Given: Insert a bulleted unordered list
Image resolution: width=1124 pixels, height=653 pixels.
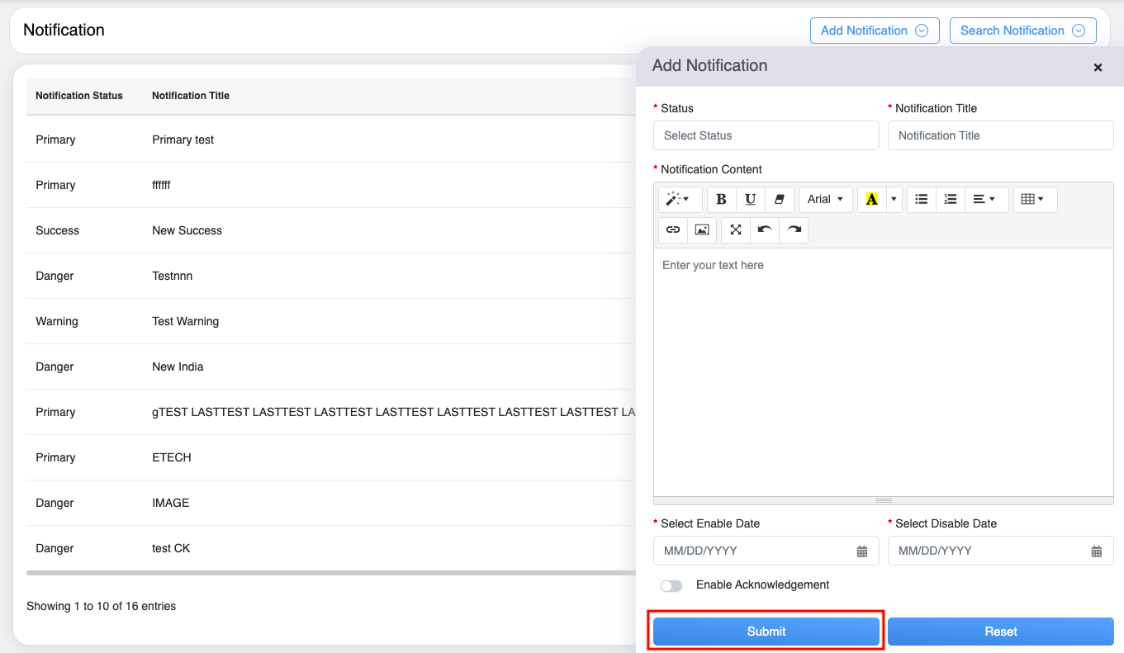Looking at the screenshot, I should point(922,200).
